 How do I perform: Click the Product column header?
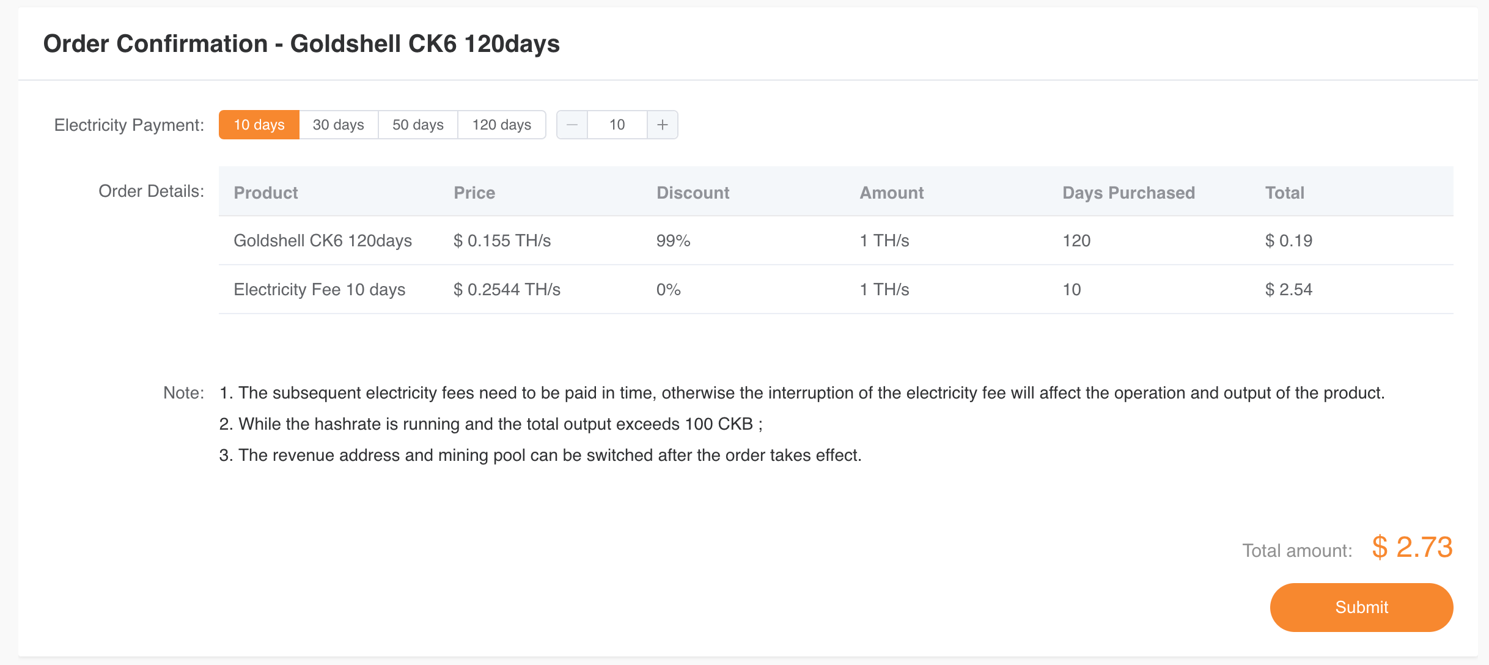tap(266, 193)
